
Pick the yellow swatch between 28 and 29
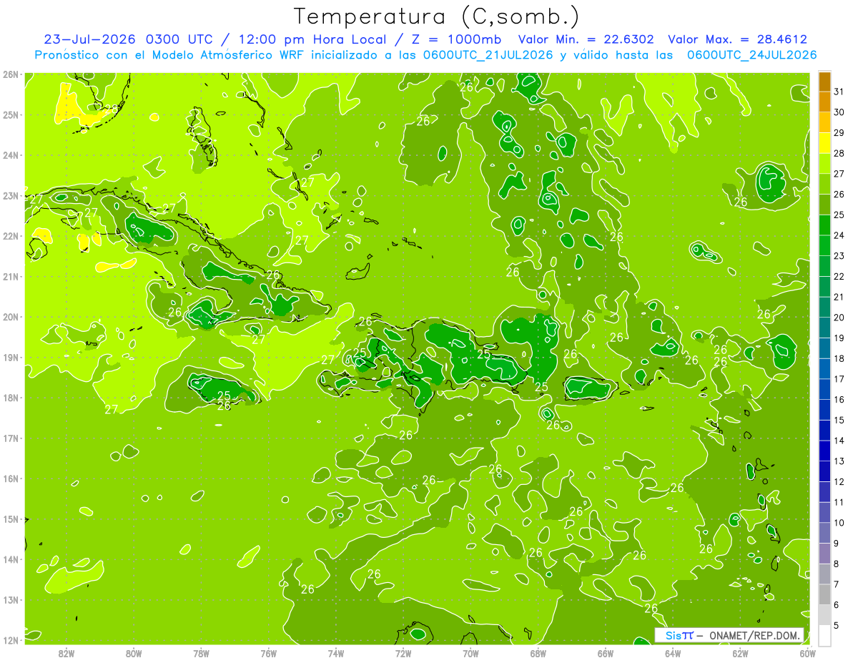click(x=824, y=143)
